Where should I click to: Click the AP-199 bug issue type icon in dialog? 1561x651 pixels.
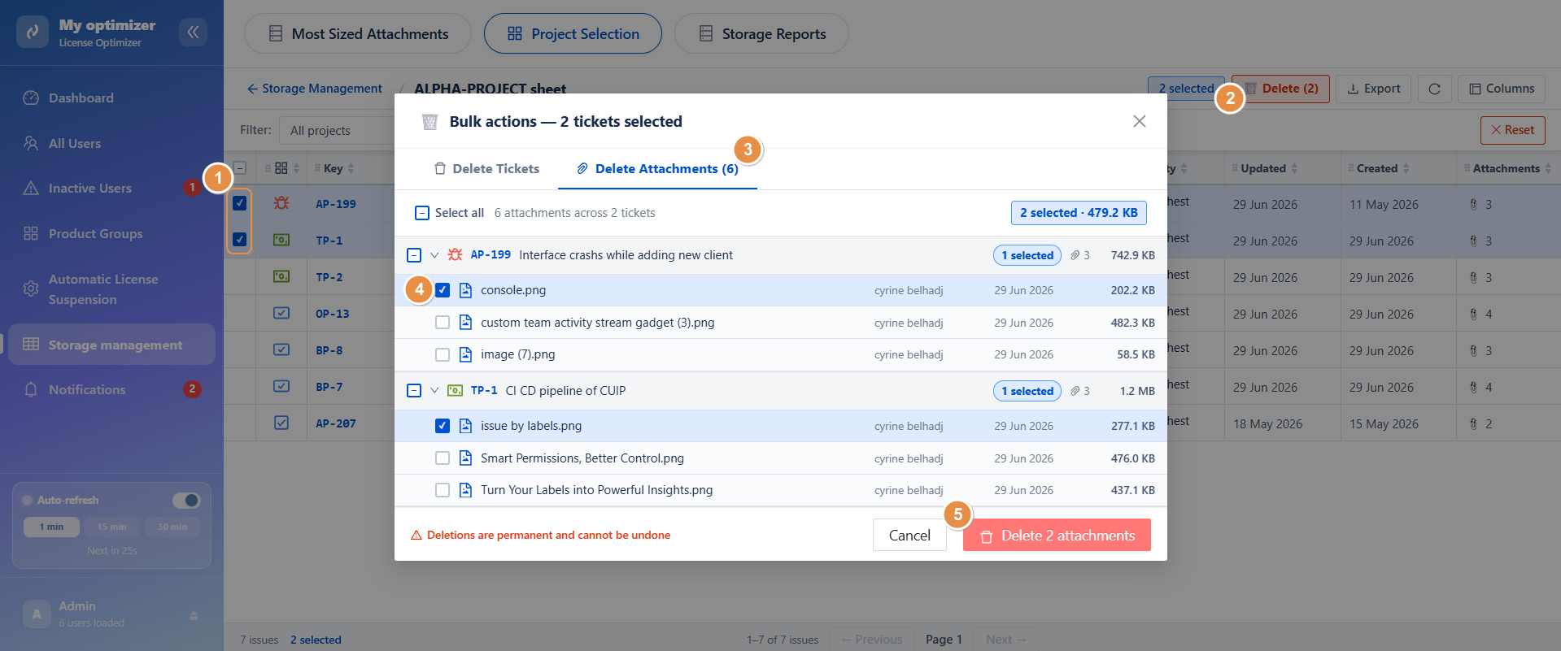pos(455,254)
